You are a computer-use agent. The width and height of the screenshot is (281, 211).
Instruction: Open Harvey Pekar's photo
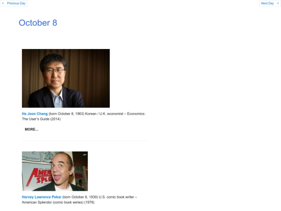tap(55, 171)
